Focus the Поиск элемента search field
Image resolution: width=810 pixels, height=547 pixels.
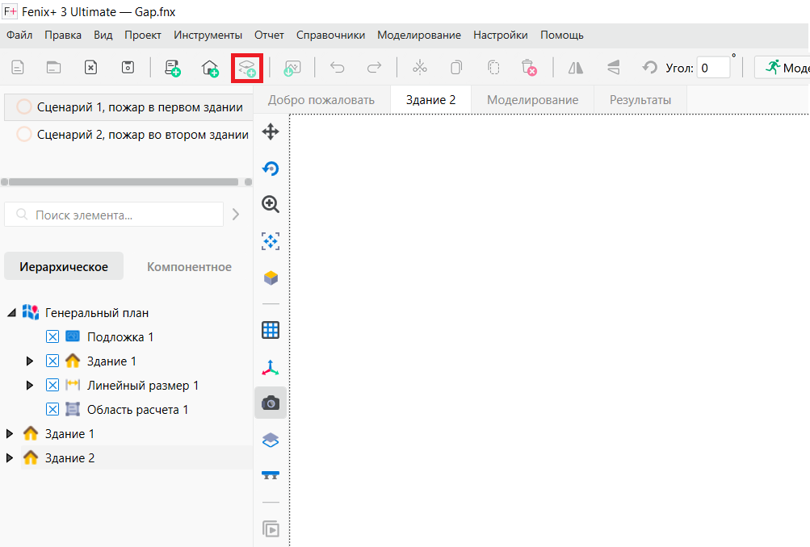point(114,215)
